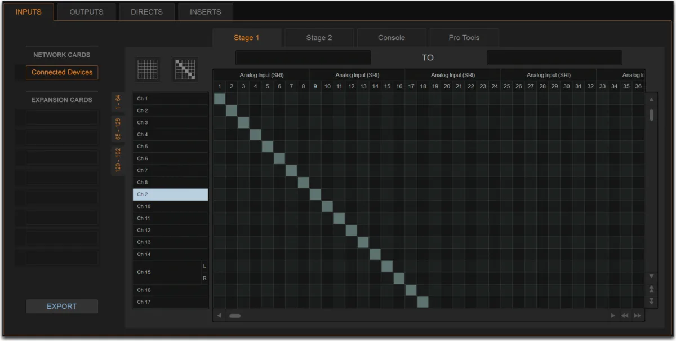This screenshot has width=676, height=341.
Task: Select the Stage 2 tab
Action: coord(319,38)
